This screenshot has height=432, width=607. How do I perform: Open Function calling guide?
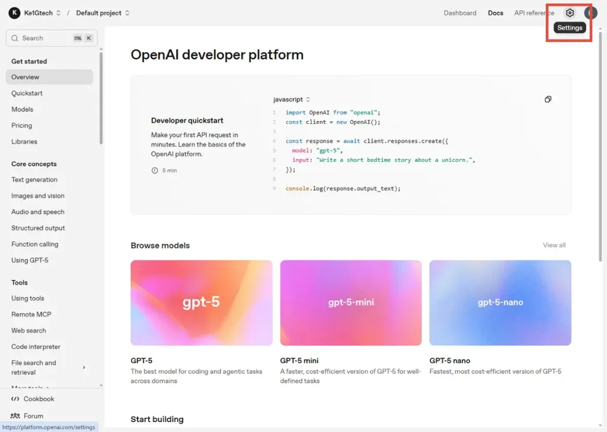(34, 244)
